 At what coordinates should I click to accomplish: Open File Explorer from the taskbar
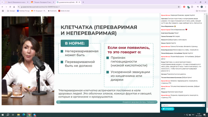(x=18, y=115)
